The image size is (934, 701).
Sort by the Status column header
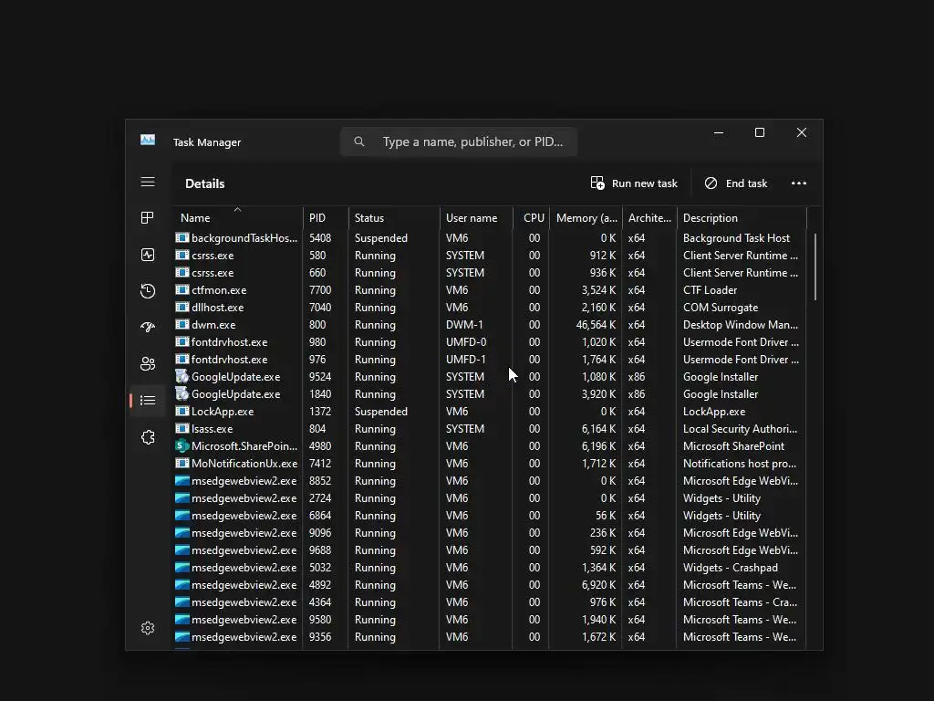394,217
